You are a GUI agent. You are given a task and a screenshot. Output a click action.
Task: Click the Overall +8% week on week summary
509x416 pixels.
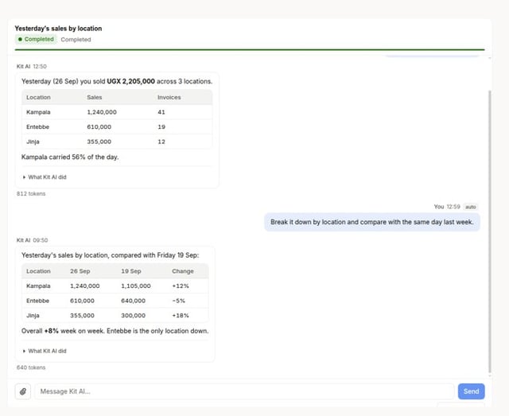[115, 331]
